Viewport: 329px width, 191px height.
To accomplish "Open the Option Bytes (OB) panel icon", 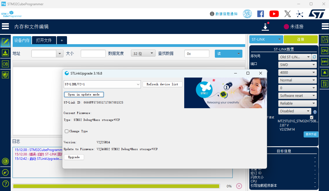I will [x=5, y=64].
